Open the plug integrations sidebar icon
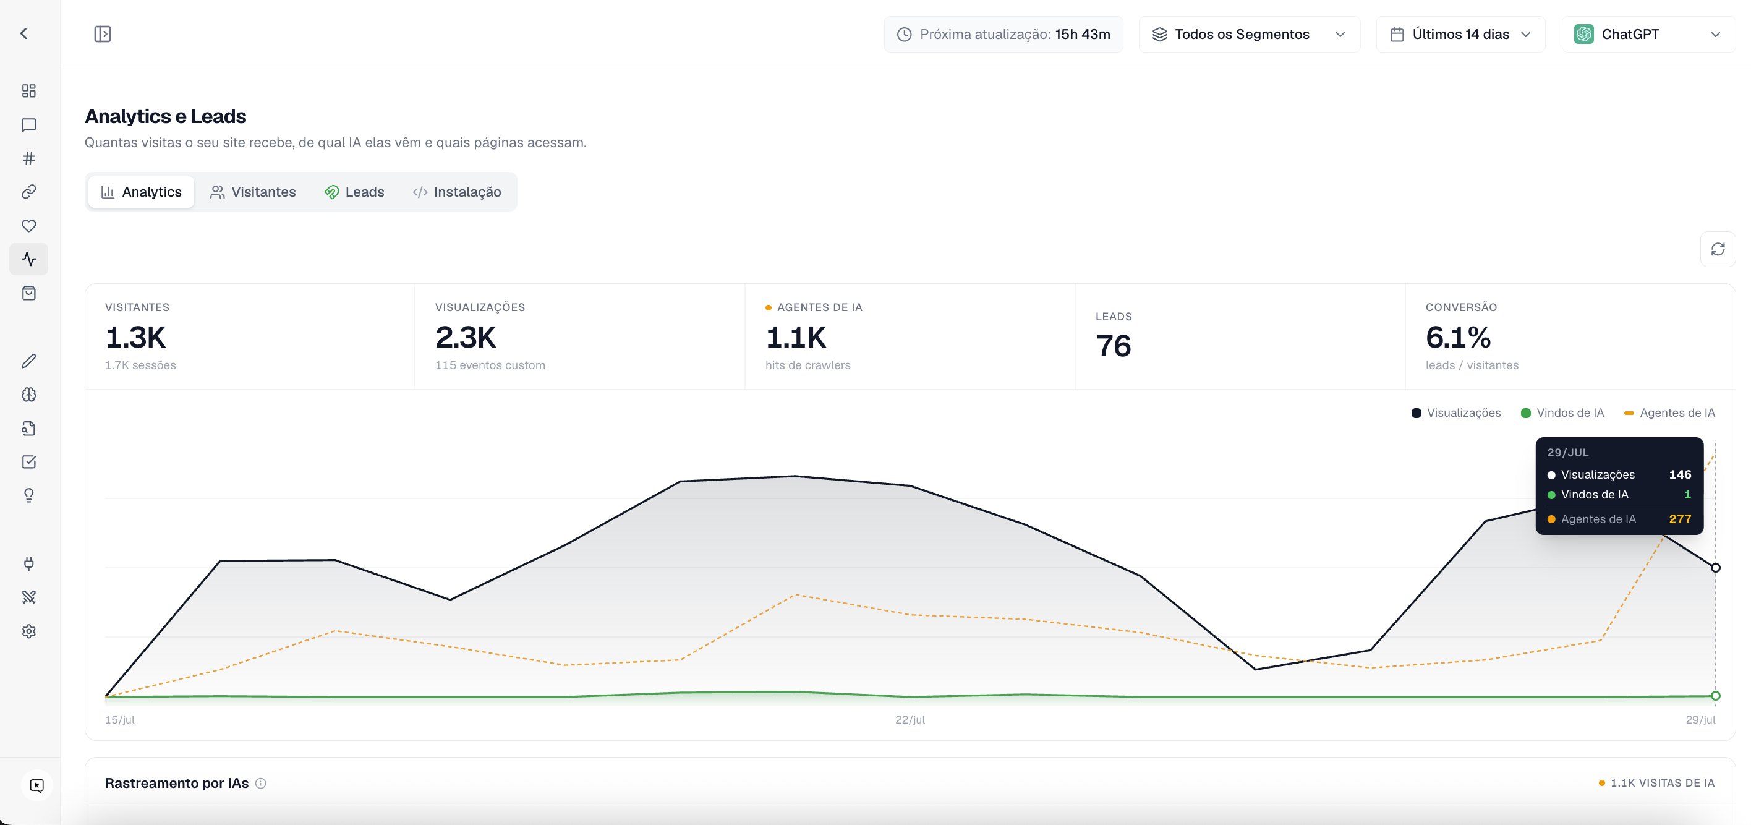Screen dimensions: 1751x825 pos(28,563)
